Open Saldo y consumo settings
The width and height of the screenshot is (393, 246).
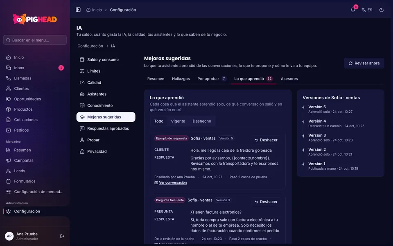point(106,59)
